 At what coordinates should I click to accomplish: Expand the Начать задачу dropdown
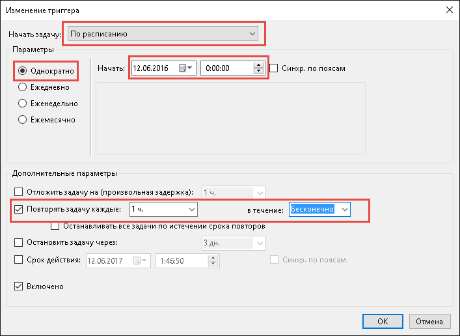[163, 34]
